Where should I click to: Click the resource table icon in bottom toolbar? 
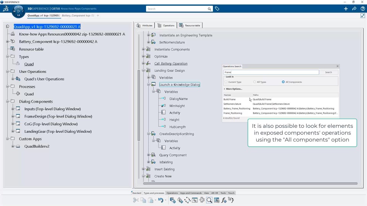217,200
